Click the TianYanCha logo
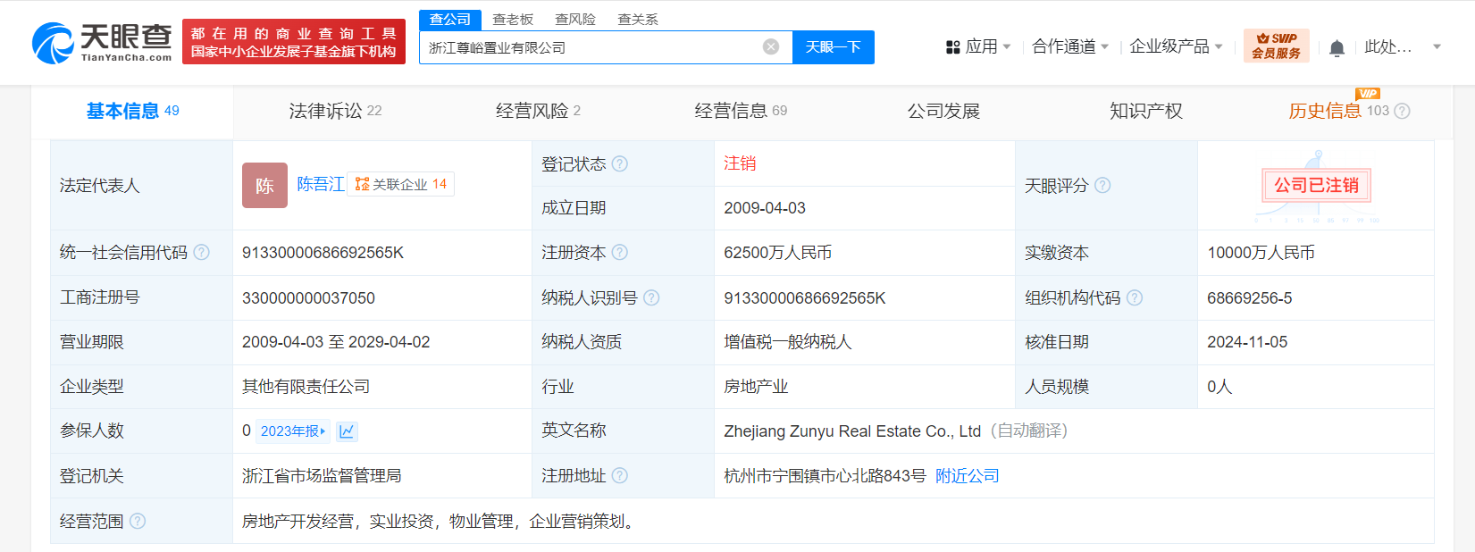This screenshot has height=552, width=1475. pos(102,42)
